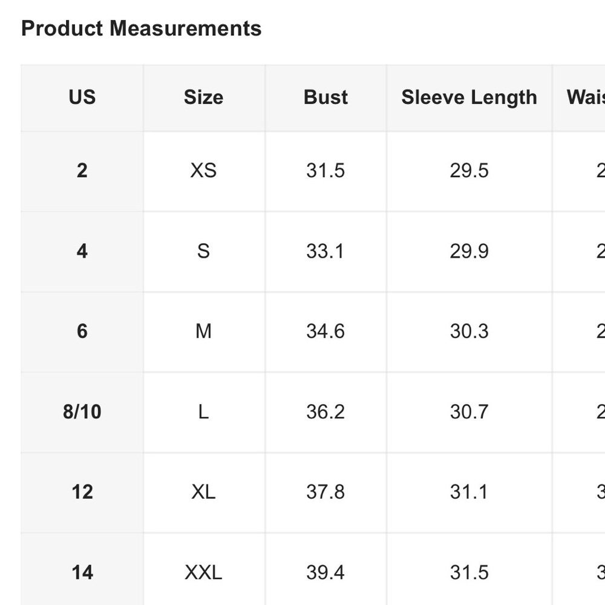This screenshot has height=605, width=605.
Task: Select the Size column header
Action: pos(203,97)
